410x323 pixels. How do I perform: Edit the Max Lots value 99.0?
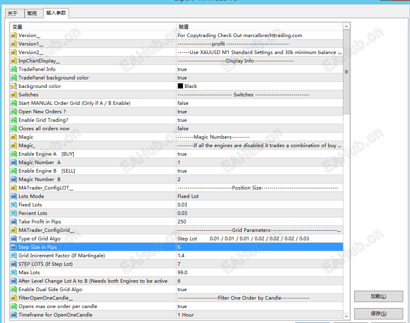259,273
